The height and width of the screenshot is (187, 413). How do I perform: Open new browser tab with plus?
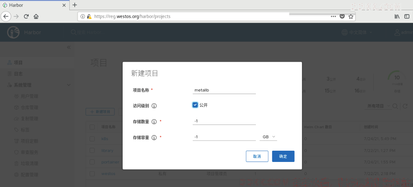[x=75, y=5]
